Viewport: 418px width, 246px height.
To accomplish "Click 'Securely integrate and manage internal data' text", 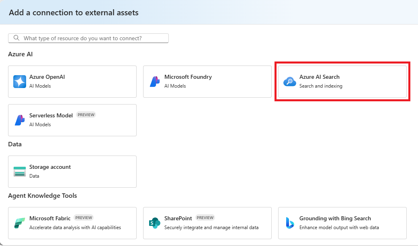I will (x=211, y=228).
